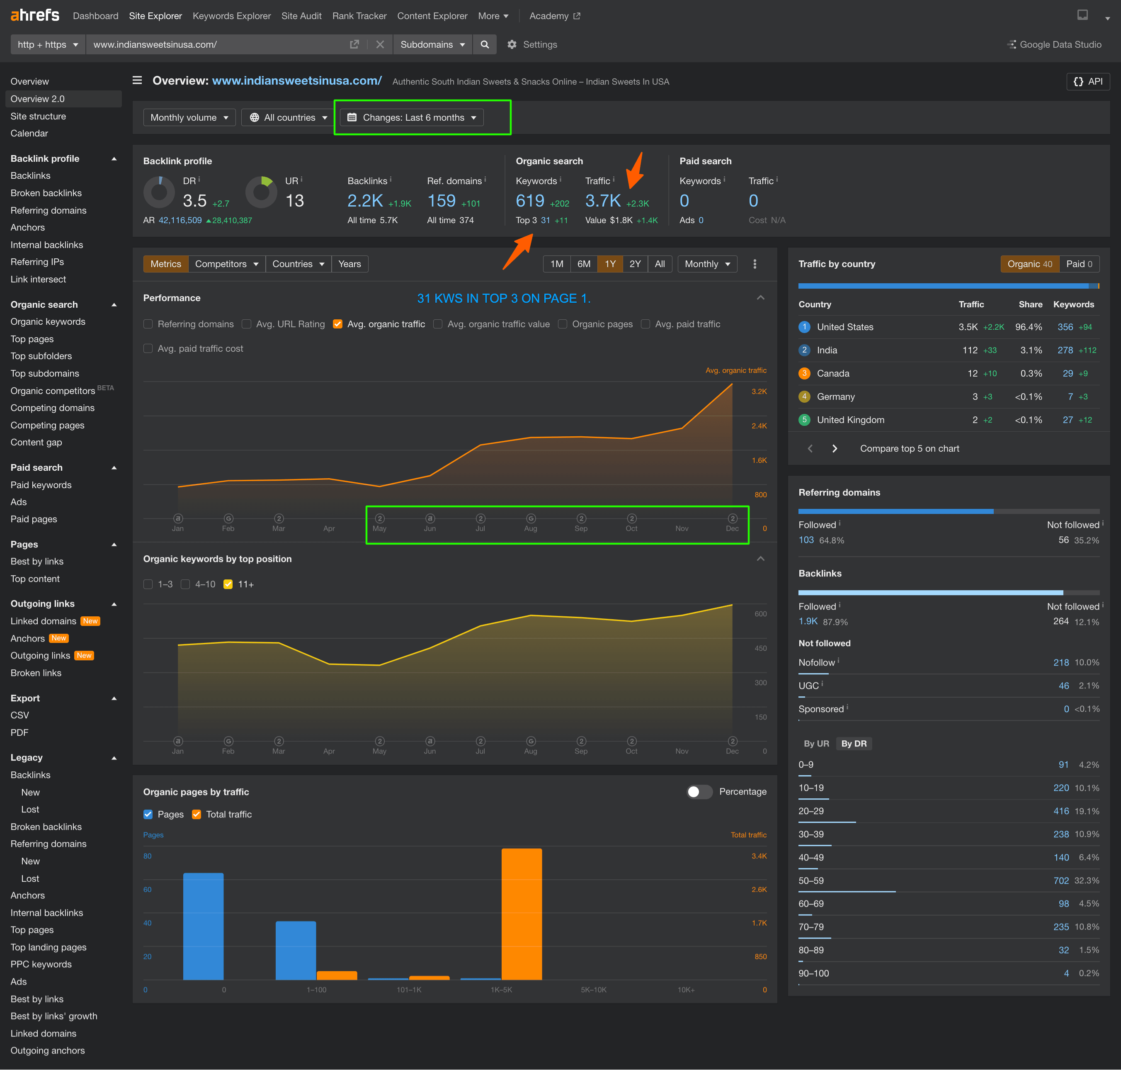The image size is (1121, 1070).
Task: Open Changes: Last 6 months dropdown
Action: (412, 117)
